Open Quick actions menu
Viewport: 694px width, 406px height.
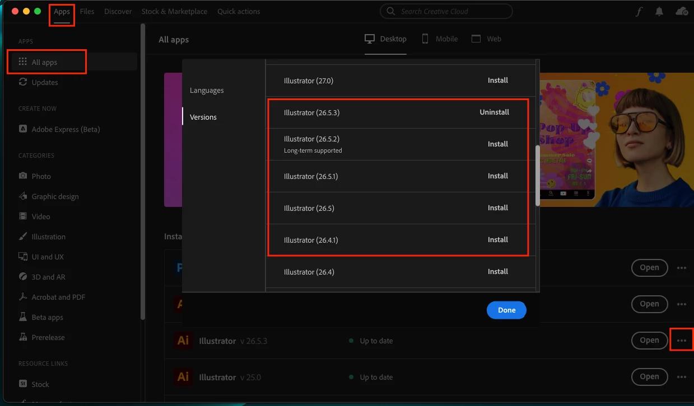click(239, 11)
